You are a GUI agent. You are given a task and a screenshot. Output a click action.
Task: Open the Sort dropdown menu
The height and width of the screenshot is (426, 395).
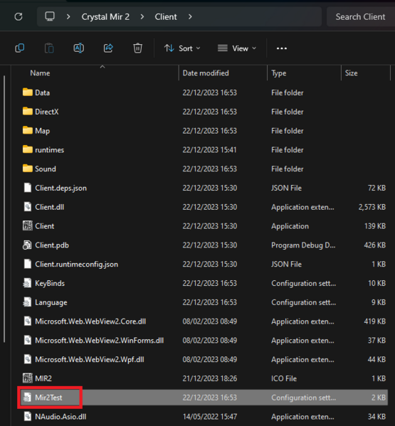[x=182, y=48]
